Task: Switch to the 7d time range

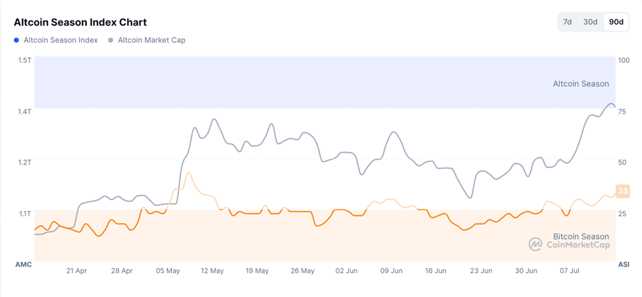Action: (x=567, y=22)
